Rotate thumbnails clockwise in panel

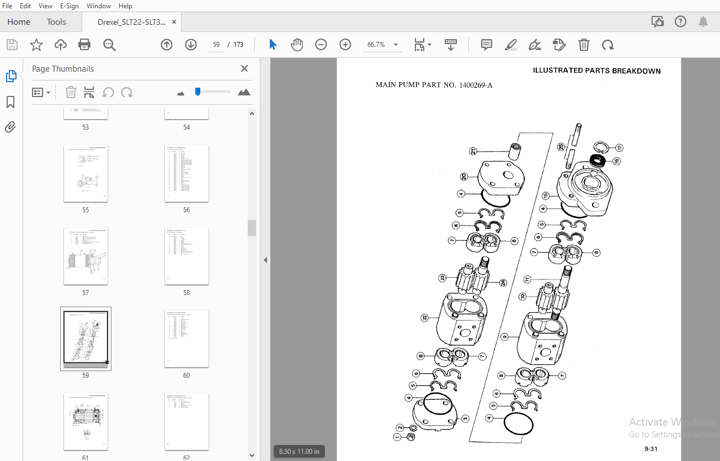pyautogui.click(x=127, y=92)
